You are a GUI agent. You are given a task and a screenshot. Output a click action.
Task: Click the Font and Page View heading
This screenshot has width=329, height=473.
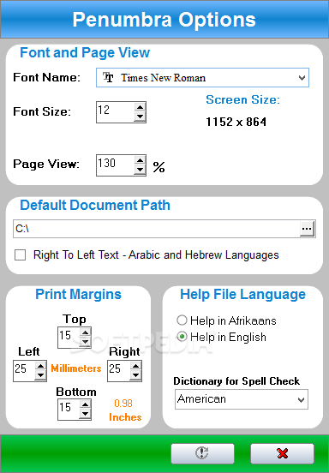pyautogui.click(x=85, y=53)
